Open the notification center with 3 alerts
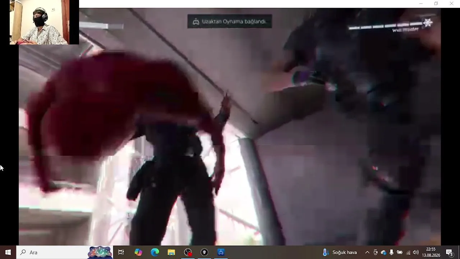This screenshot has height=259, width=460. tap(449, 252)
